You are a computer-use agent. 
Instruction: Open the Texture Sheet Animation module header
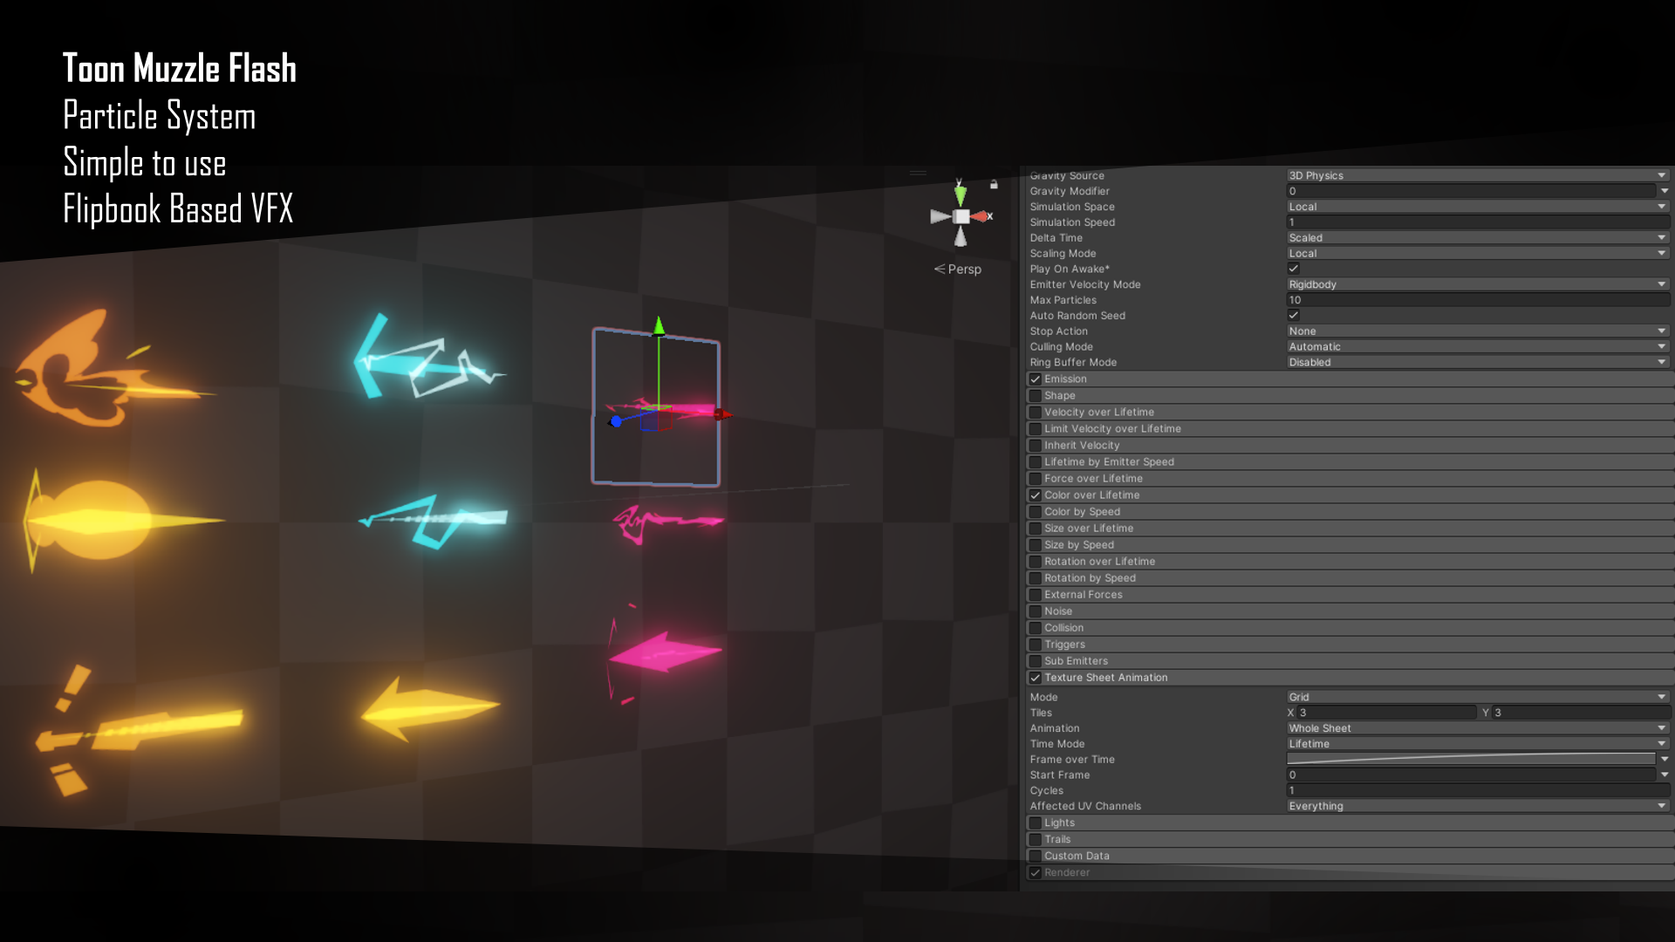[1105, 678]
